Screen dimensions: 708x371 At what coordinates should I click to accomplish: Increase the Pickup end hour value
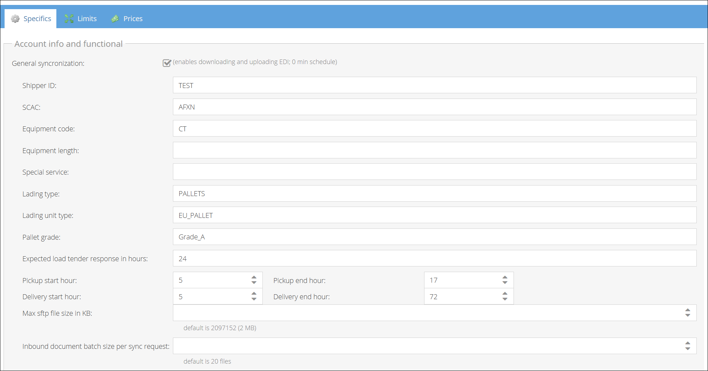tap(505, 277)
